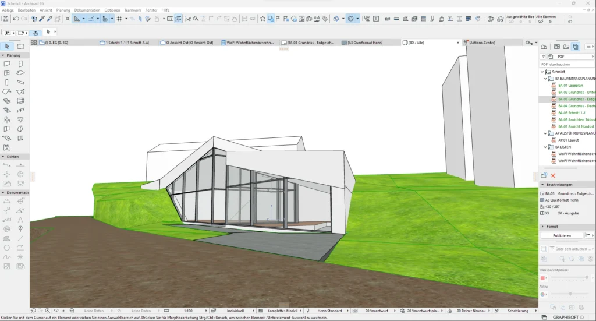Select the Column tool in Planung
Screen dimensions: 596x321
7,83
